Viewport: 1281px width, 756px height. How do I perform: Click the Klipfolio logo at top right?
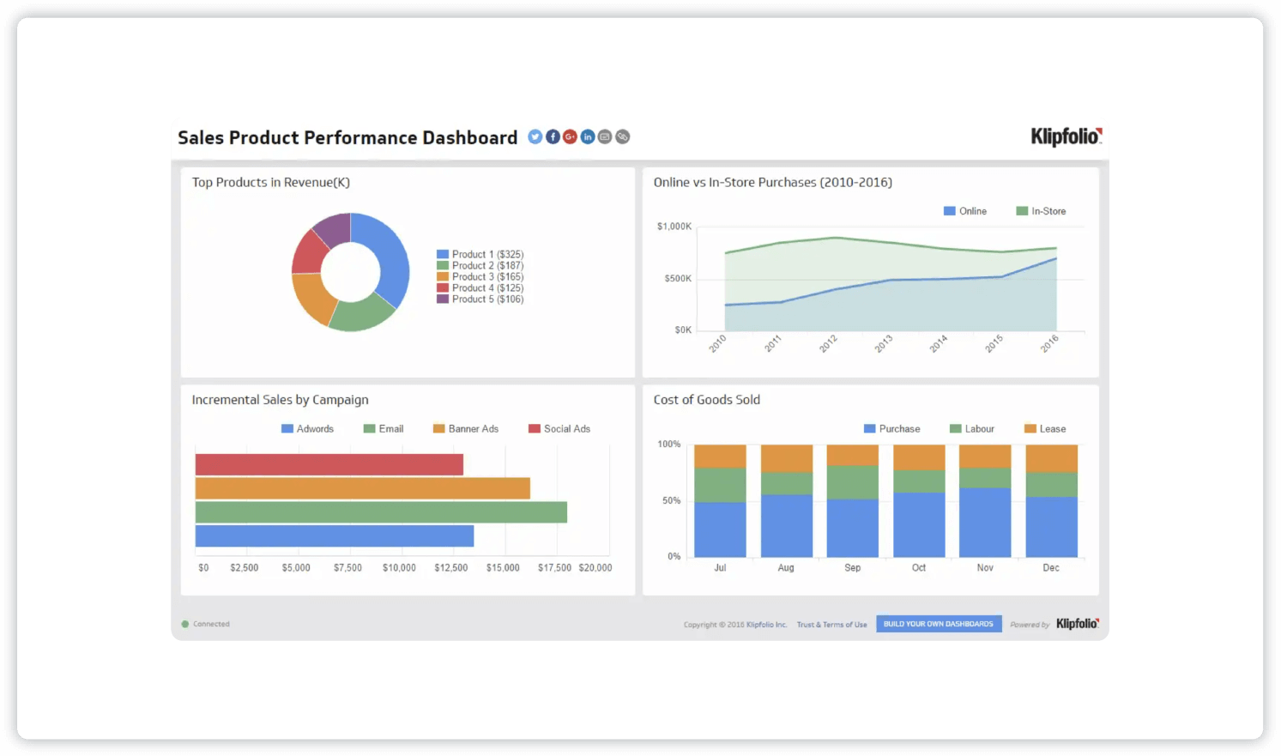click(1066, 136)
